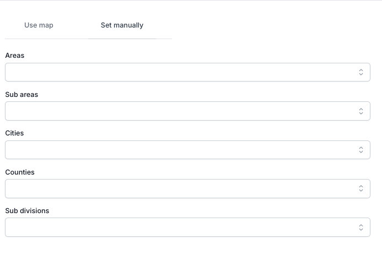Open the Areas dropdown

(x=187, y=72)
